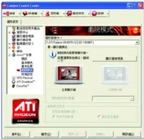
Task: Open the Preferences toolbar dropdown arrow
Action: point(89,14)
